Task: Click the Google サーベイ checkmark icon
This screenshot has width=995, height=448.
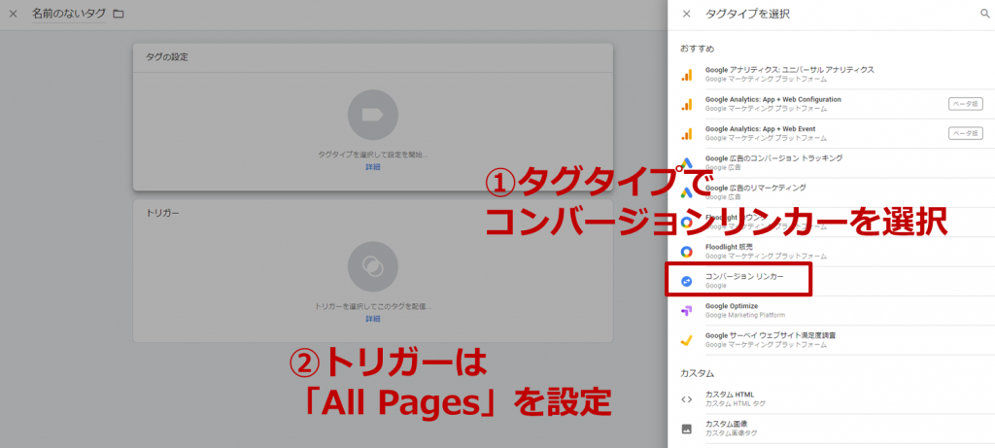Action: point(686,339)
